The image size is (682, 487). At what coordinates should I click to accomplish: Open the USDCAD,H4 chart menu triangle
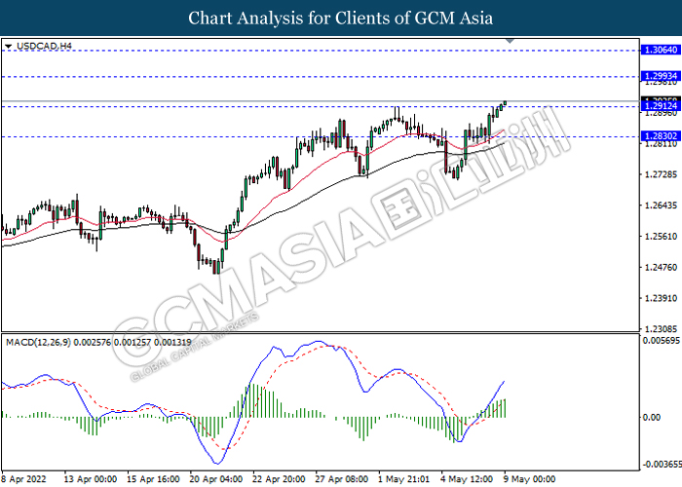pyautogui.click(x=8, y=46)
